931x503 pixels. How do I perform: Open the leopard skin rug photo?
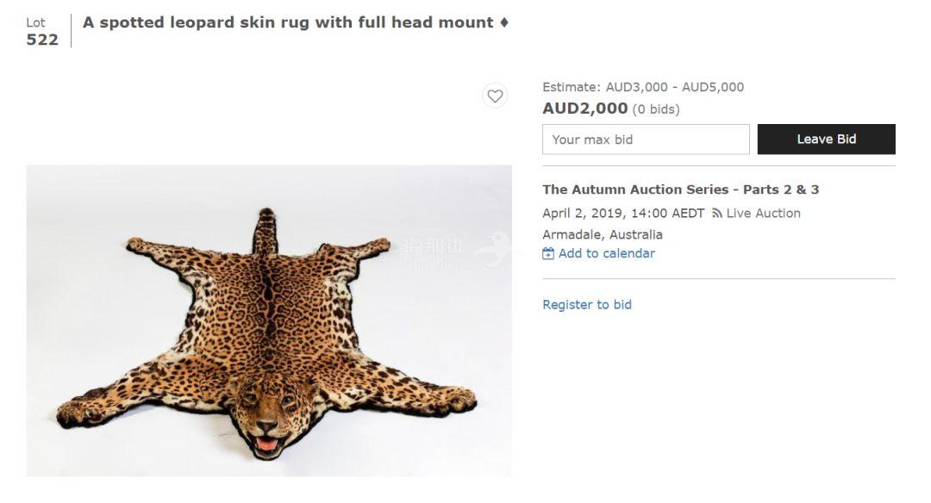[x=268, y=320]
